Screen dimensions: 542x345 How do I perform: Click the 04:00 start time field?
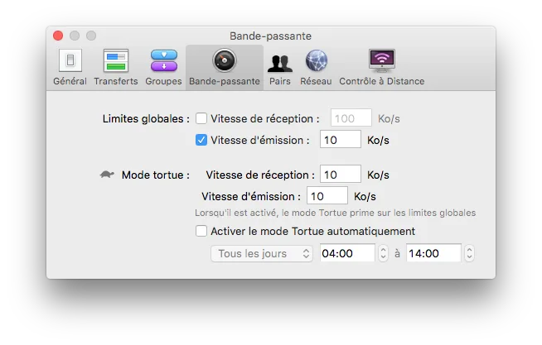[347, 253]
